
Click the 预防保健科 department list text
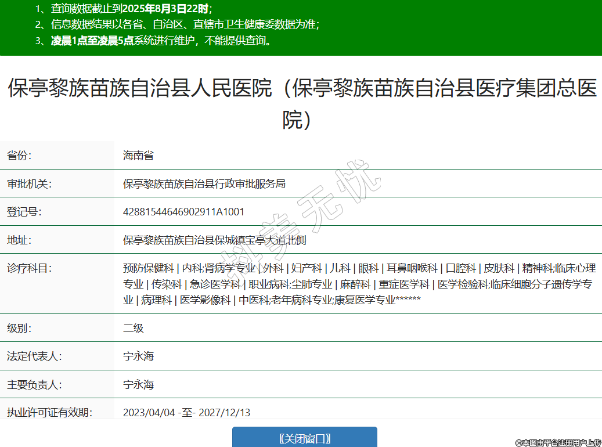(148, 268)
